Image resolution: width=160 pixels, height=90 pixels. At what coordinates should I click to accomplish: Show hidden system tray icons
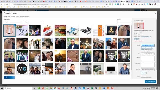pos(143,88)
